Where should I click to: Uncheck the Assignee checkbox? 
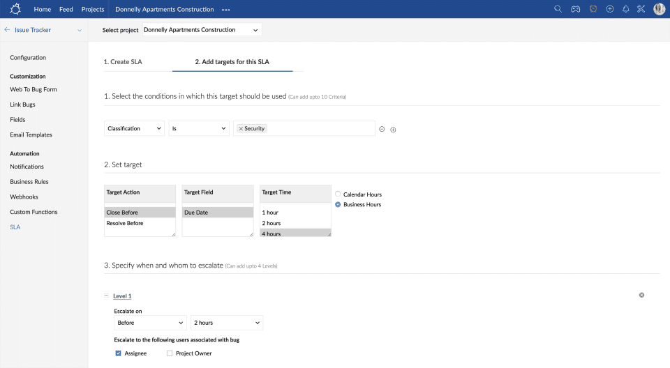pyautogui.click(x=118, y=353)
